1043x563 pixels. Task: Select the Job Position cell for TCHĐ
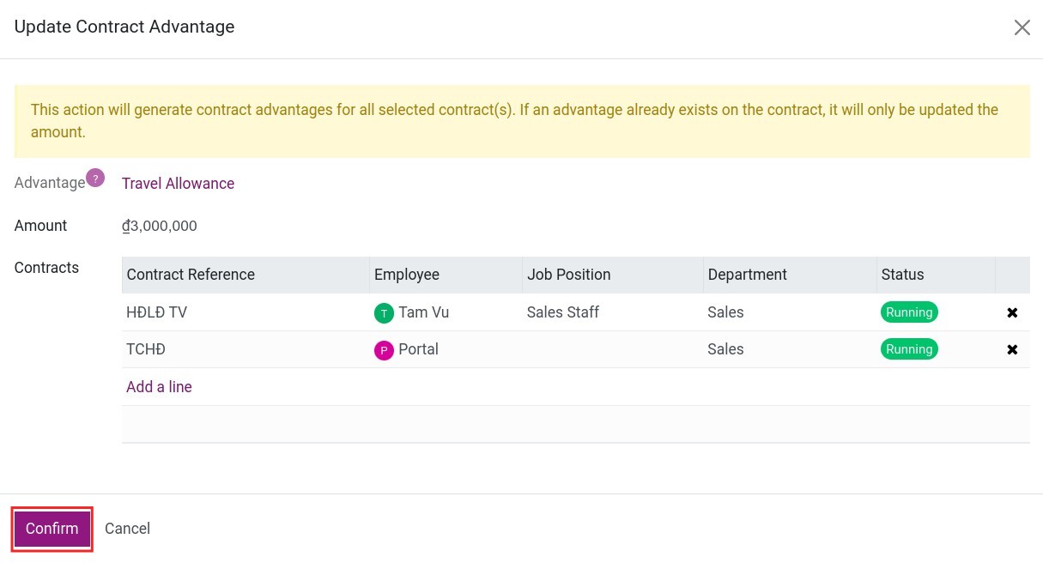coord(601,349)
